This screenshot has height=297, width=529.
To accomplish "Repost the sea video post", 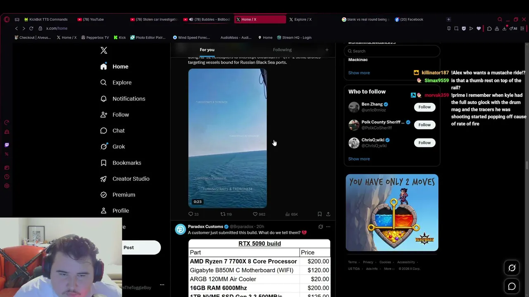I will click(226, 214).
